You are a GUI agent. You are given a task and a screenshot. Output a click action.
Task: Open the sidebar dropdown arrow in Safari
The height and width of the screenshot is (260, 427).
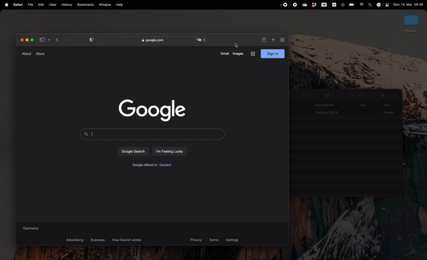[x=49, y=40]
